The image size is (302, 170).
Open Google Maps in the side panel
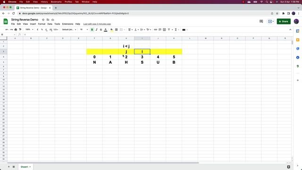click(x=298, y=66)
